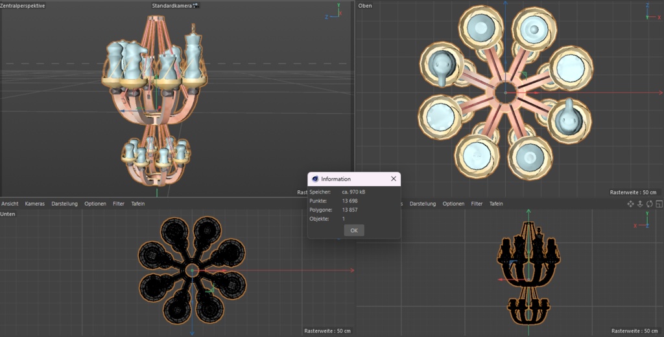
Task: Open the Ansicht viewport menu
Action: pos(10,204)
